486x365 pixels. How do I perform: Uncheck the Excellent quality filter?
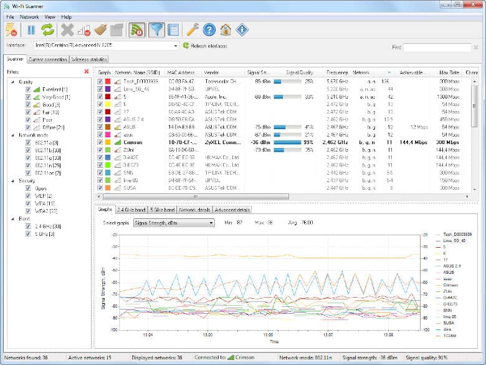coord(28,90)
